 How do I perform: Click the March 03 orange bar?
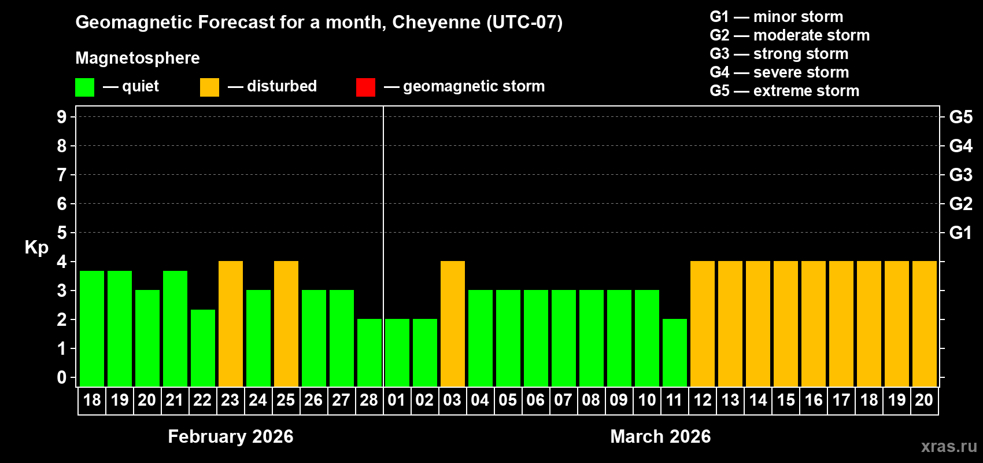pyautogui.click(x=453, y=324)
